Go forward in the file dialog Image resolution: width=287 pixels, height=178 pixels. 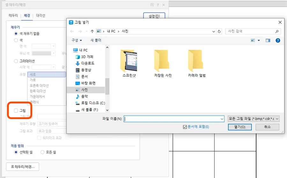coord(80,32)
